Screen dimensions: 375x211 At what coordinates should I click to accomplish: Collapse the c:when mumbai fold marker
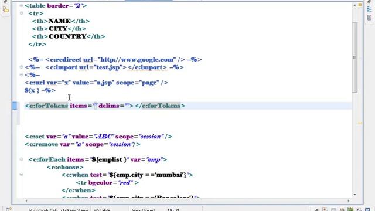[21, 175]
